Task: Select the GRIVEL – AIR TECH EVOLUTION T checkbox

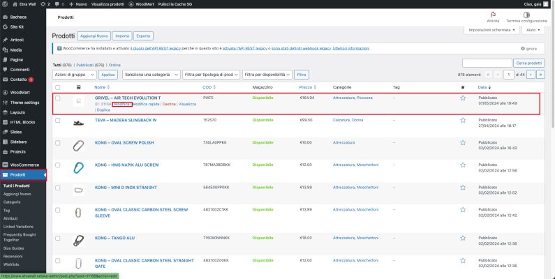Action: click(x=58, y=98)
